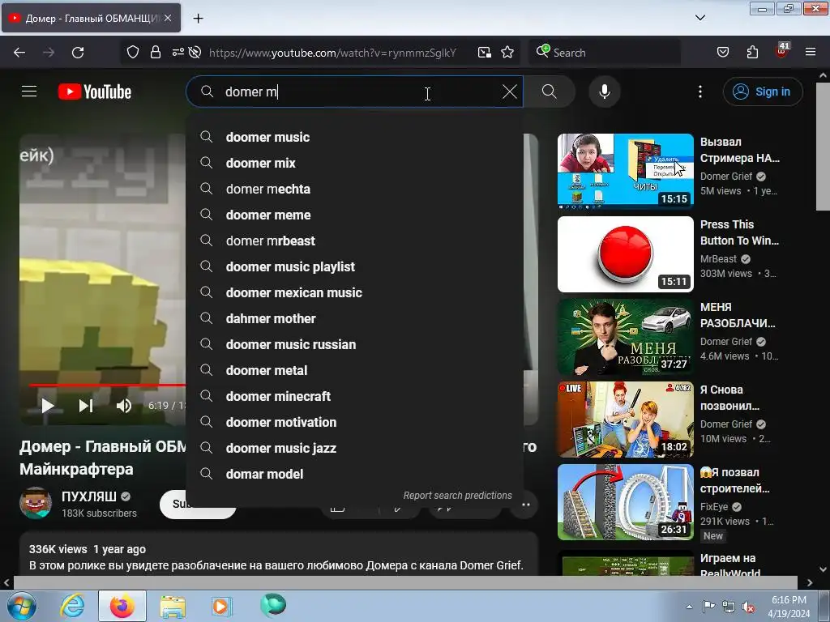Choose suggestion 'doomer music russian'
Image resolution: width=830 pixels, height=622 pixels.
pos(355,344)
